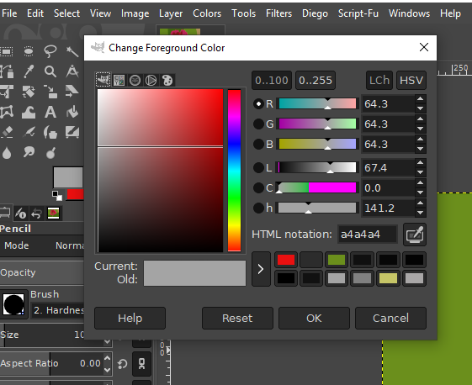
Task: Select the Blur/Sharpen droplet tool
Action: click(7, 152)
